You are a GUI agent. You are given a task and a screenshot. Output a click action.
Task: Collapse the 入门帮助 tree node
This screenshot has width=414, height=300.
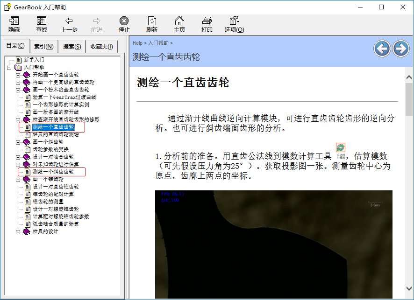[9, 68]
